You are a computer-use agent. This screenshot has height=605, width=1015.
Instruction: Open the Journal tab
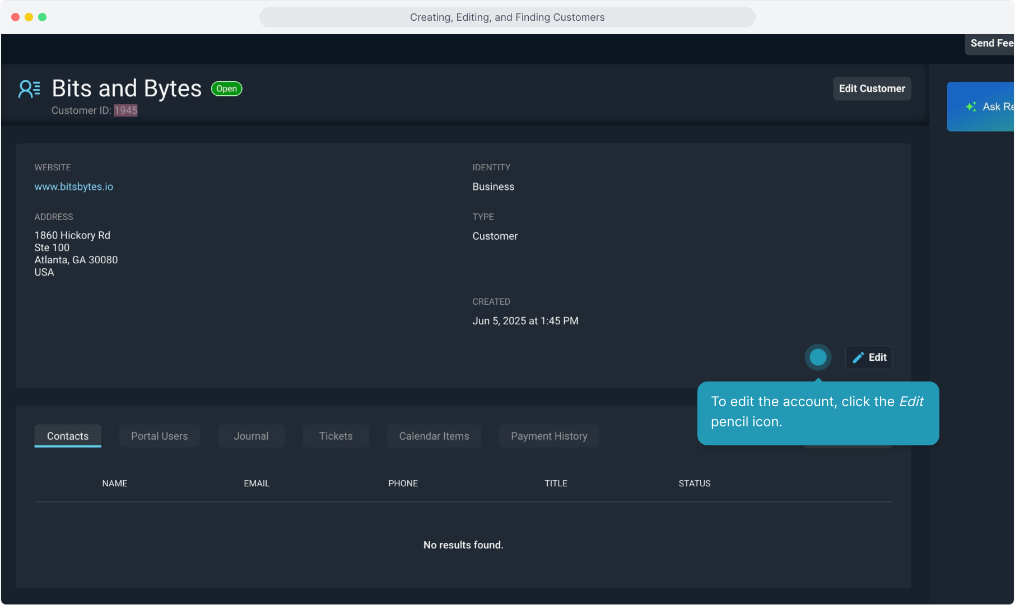point(251,436)
